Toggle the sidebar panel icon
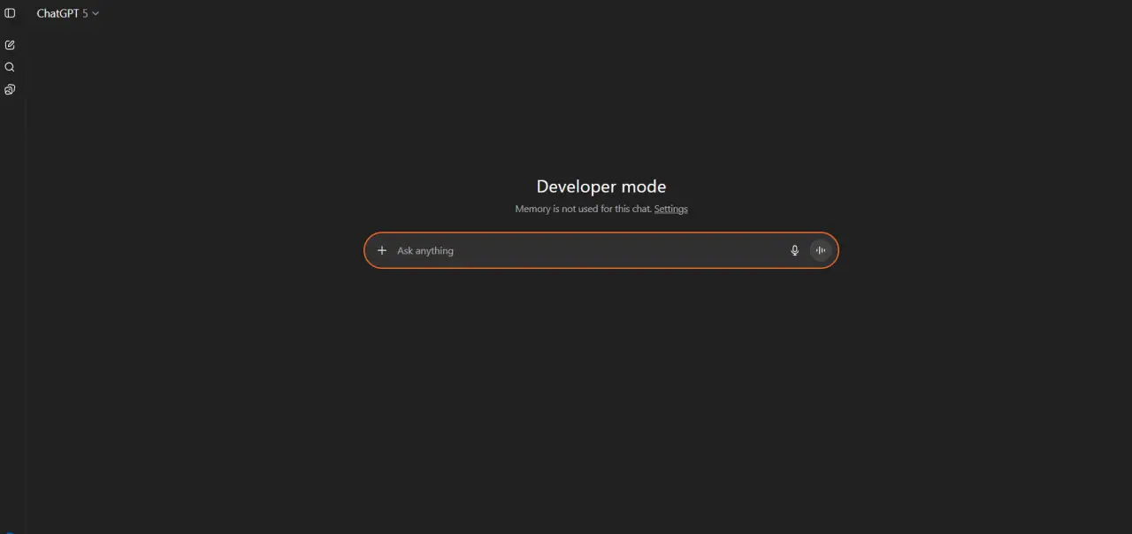 point(10,13)
